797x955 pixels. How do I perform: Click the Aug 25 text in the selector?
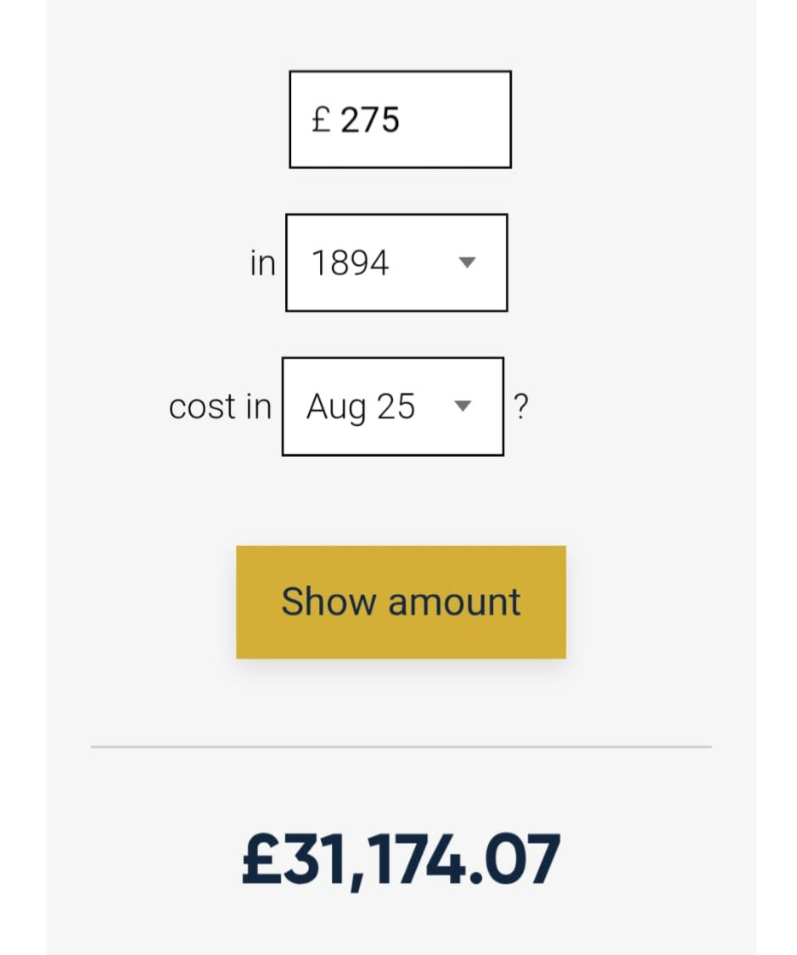(x=361, y=407)
